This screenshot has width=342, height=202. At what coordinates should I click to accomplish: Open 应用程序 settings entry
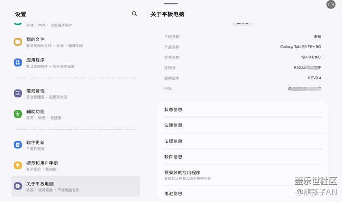(x=76, y=62)
